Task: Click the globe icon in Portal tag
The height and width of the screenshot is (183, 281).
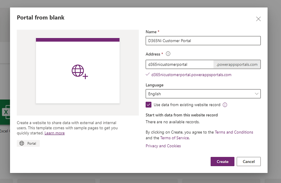Action: tap(22, 143)
